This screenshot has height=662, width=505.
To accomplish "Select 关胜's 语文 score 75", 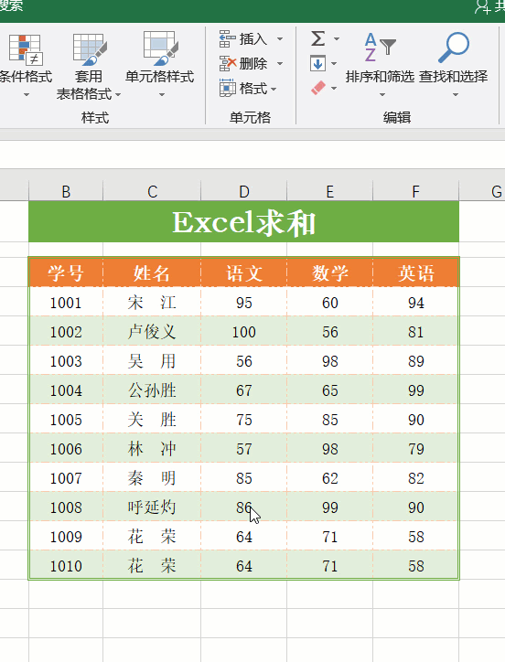I will 244,419.
